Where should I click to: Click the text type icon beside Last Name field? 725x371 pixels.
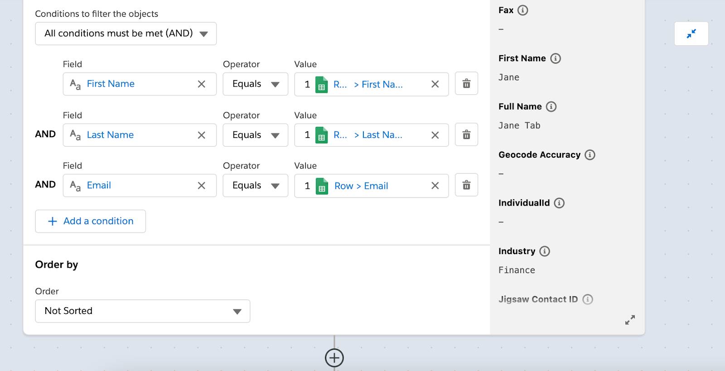tap(75, 135)
